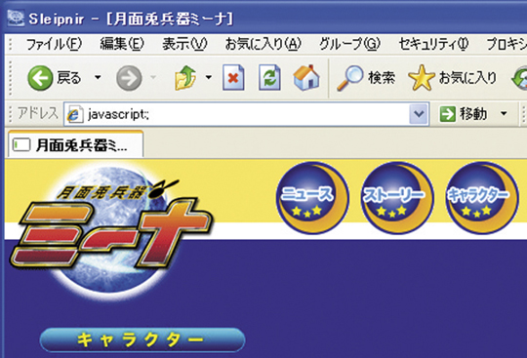Open the セキュリティ menu
The height and width of the screenshot is (358, 527).
433,44
